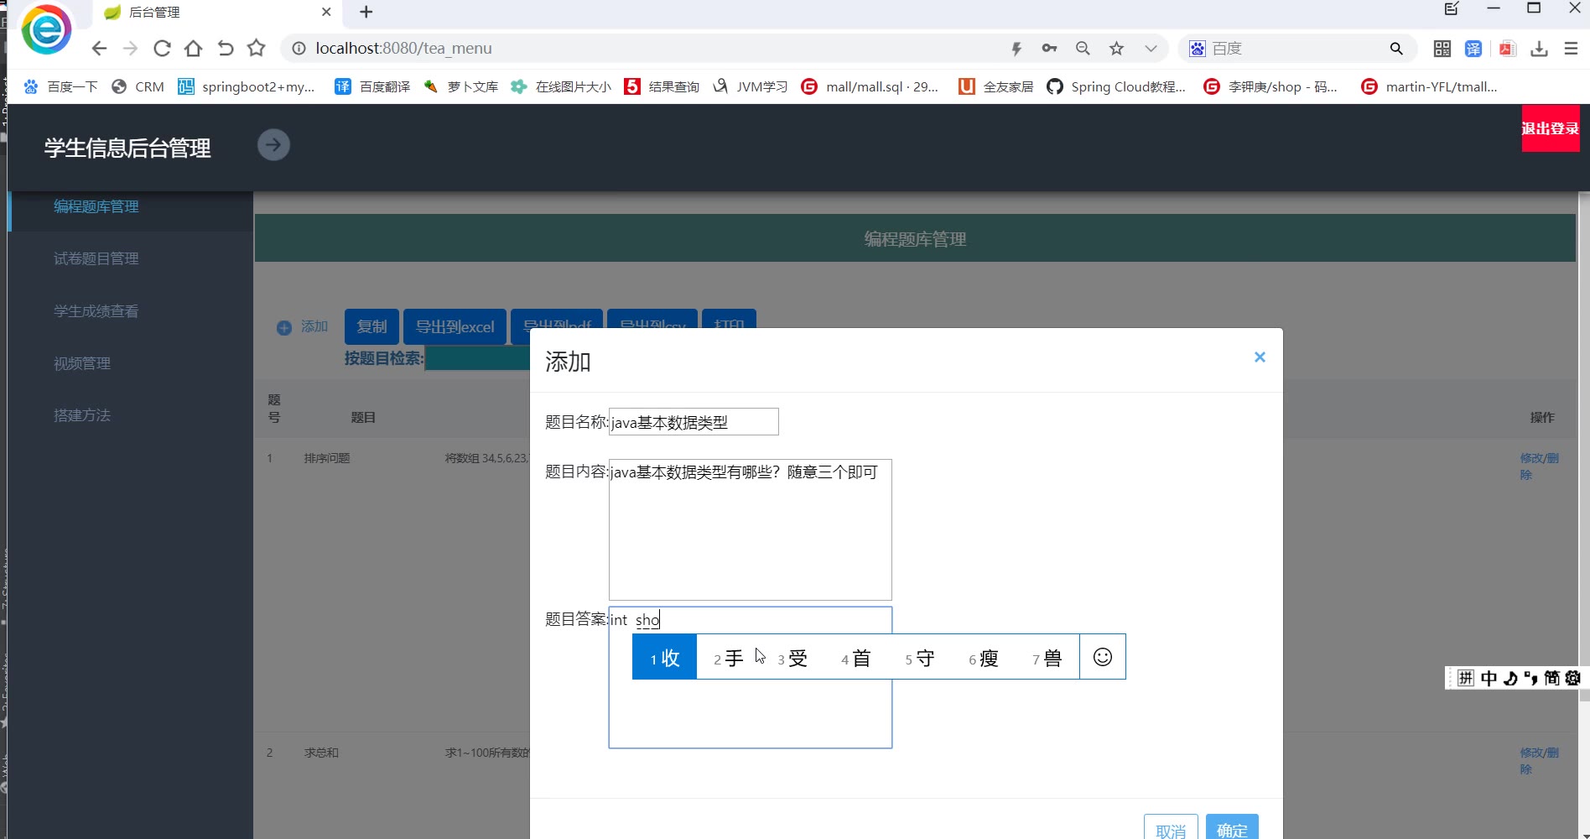Click the bookmark star next to undo
This screenshot has width=1590, height=839.
pyautogui.click(x=257, y=49)
